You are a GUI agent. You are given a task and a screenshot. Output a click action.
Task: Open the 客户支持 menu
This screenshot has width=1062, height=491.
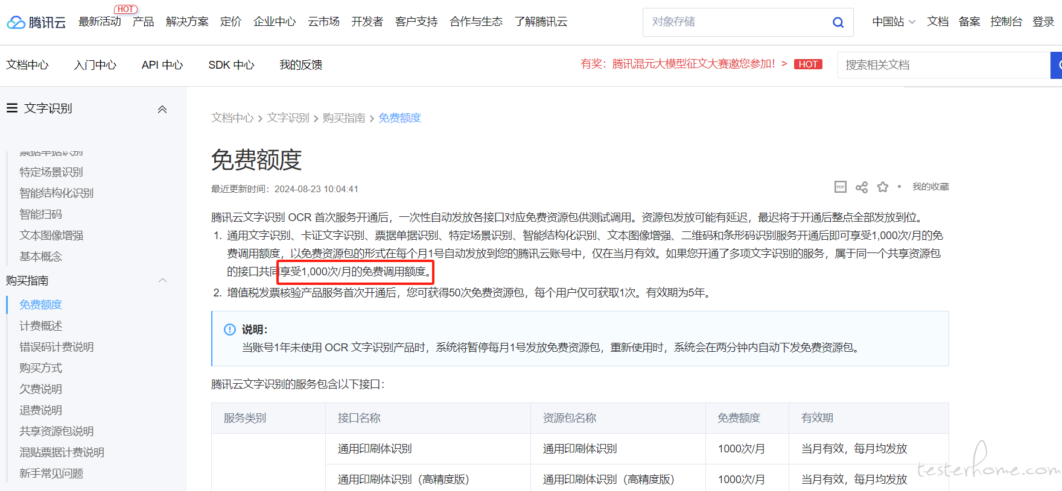[416, 22]
